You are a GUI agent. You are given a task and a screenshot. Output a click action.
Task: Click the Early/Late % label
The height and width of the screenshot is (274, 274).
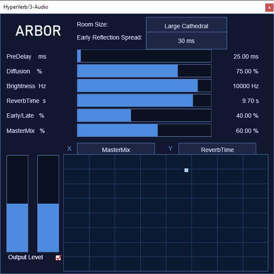click(25, 116)
